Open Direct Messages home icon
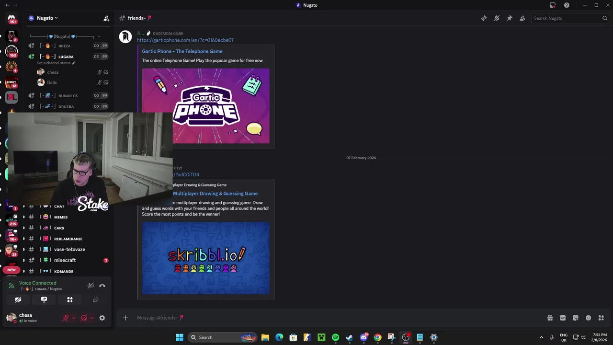Viewport: 613px width, 345px height. coord(11,18)
